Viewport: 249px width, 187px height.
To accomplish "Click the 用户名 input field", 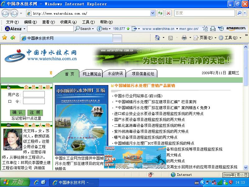I will tap(34, 94).
